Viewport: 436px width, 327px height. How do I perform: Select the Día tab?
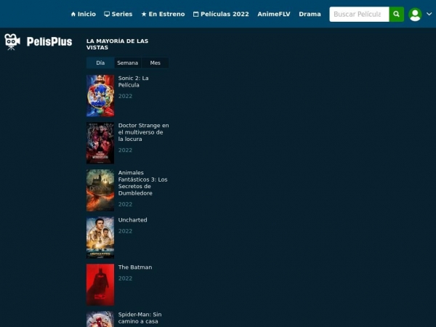[x=100, y=62]
